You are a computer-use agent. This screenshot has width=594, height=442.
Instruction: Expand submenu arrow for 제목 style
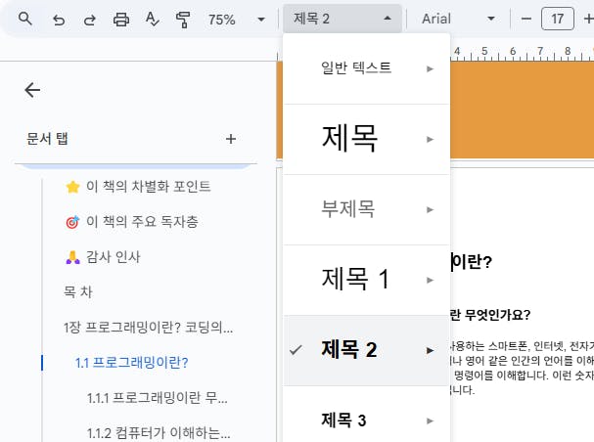430,139
